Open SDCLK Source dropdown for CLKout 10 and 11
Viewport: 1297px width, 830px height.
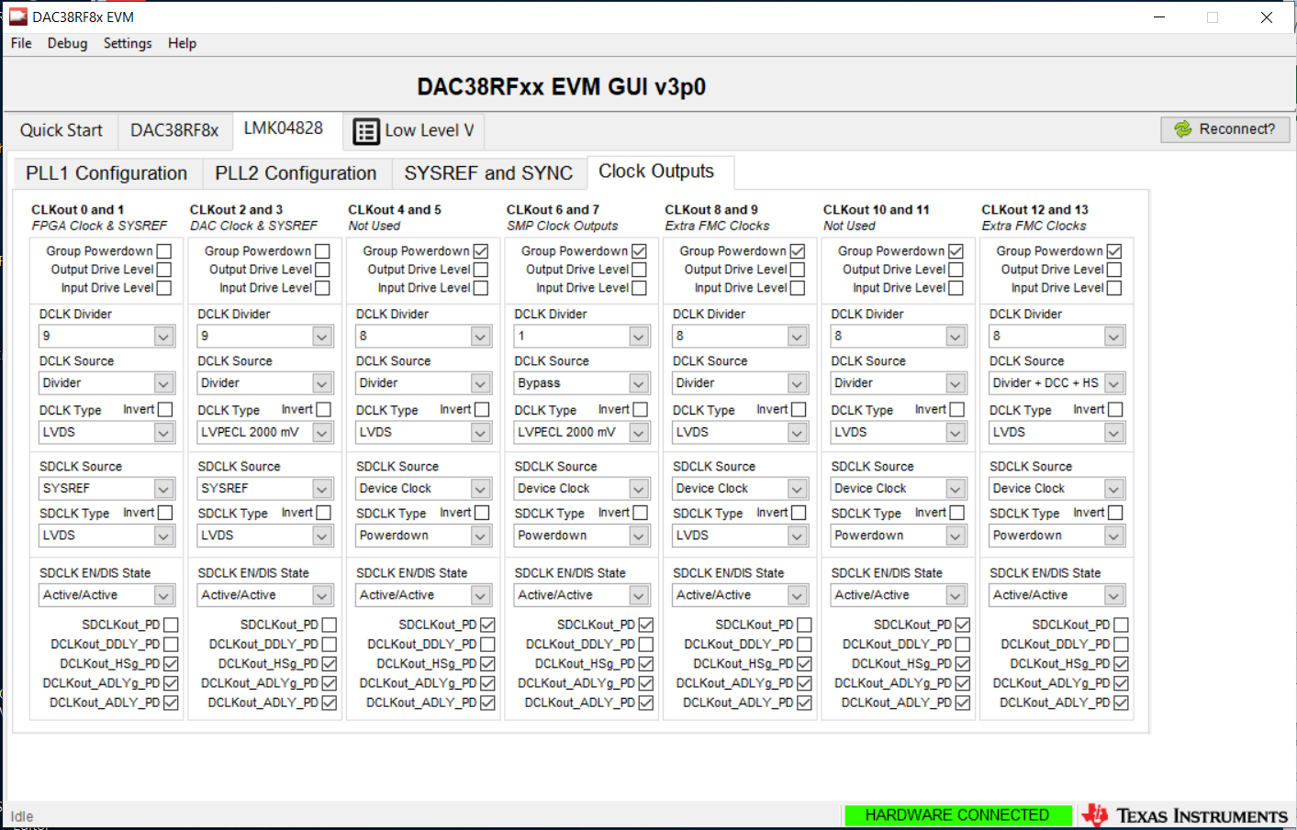coord(899,489)
